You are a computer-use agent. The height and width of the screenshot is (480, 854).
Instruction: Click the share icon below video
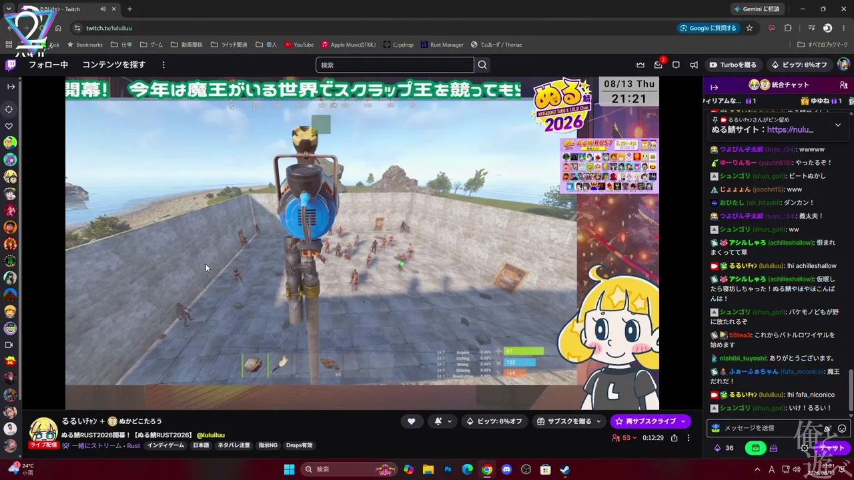[675, 438]
